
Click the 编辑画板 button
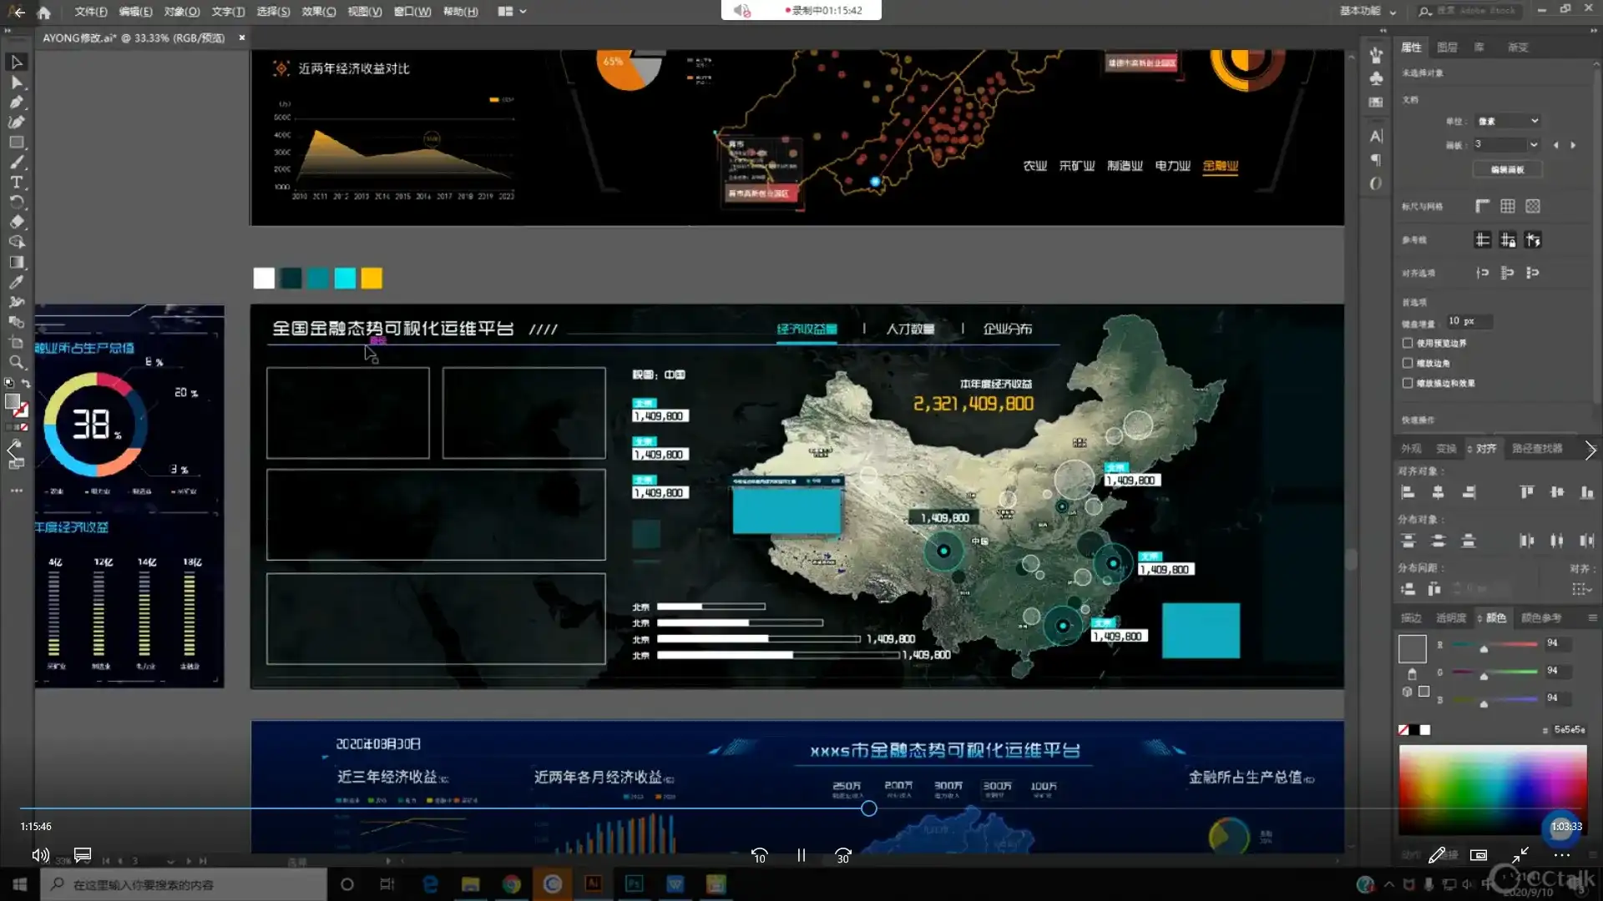coord(1508,169)
